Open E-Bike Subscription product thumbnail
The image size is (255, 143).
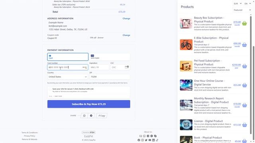(186, 45)
